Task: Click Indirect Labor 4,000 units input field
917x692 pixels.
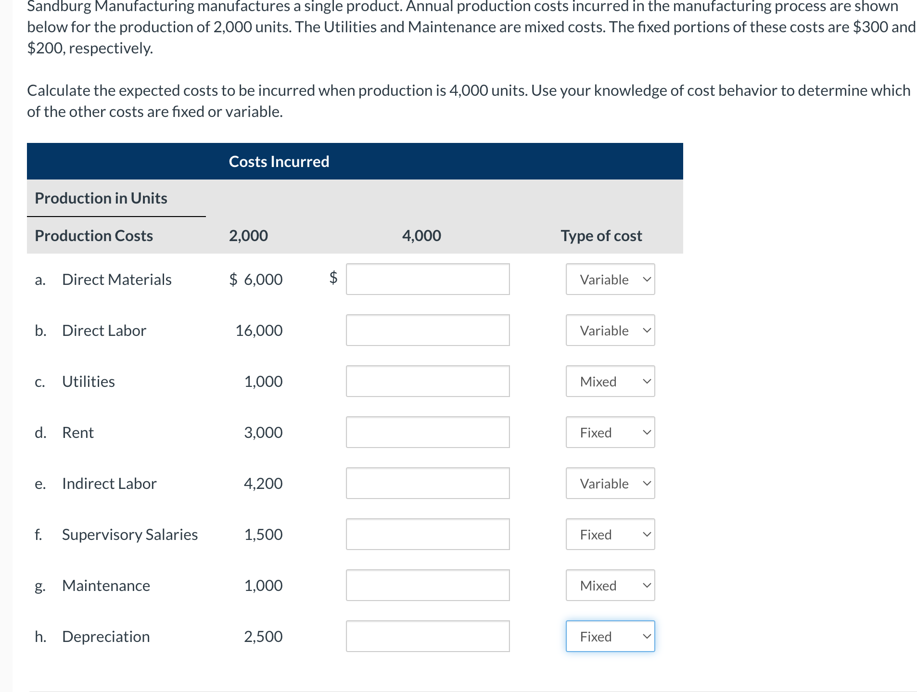Action: point(428,483)
